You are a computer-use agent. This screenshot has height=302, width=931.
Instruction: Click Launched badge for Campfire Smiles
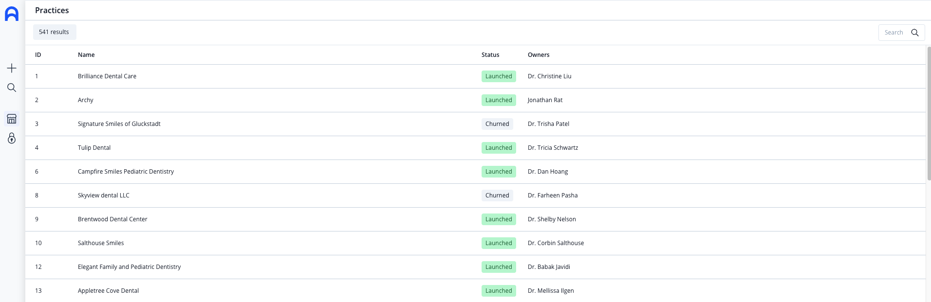pyautogui.click(x=499, y=172)
